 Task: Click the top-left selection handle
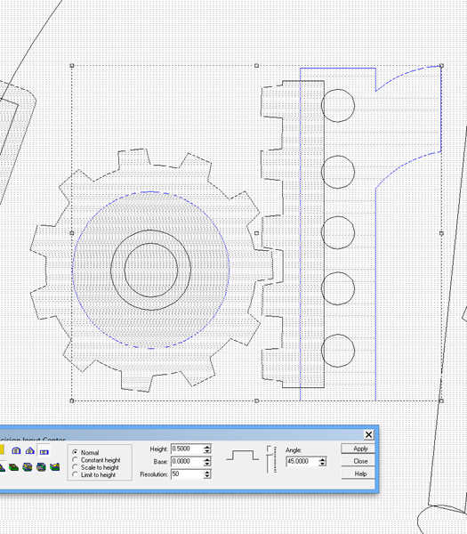(72, 65)
